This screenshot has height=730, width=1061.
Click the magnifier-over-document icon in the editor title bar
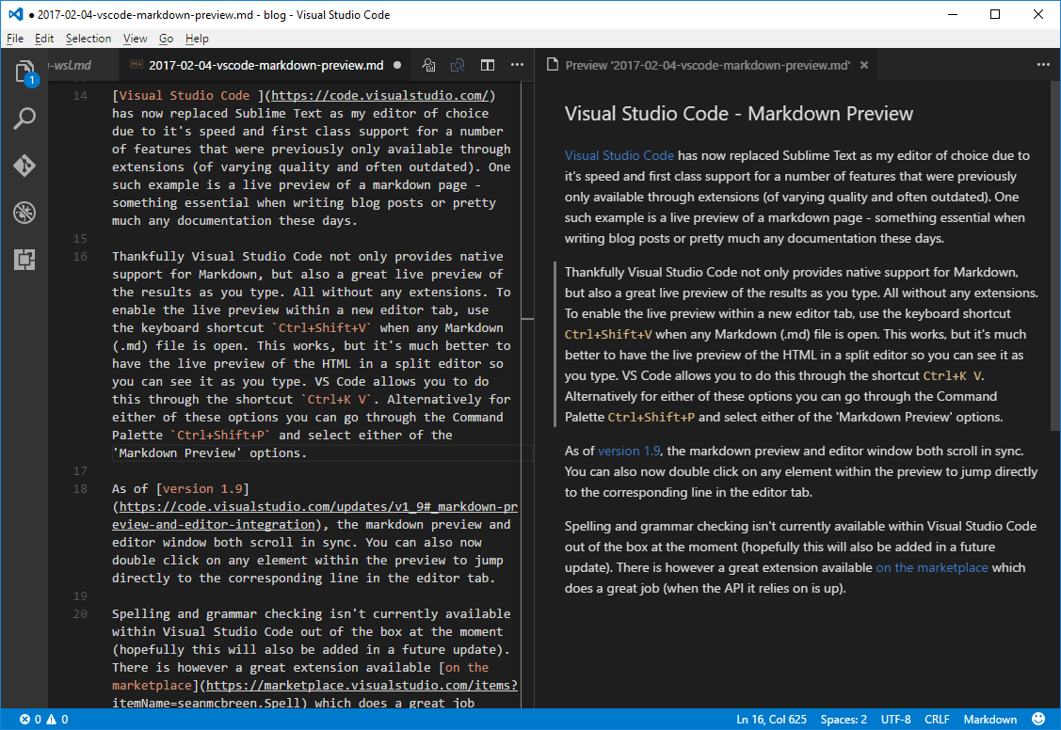click(429, 65)
